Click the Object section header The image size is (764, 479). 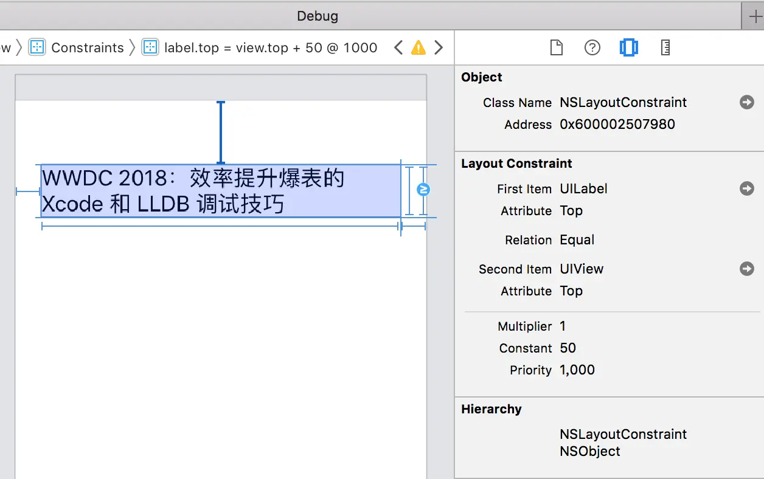point(482,77)
